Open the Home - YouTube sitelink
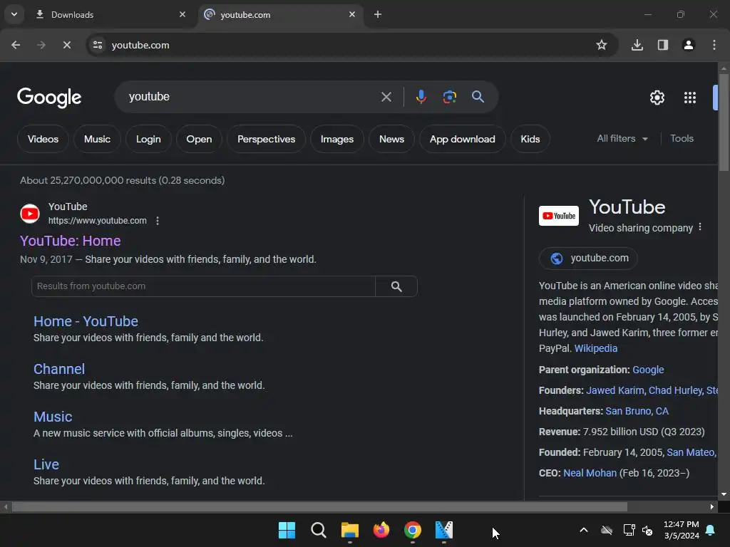730x547 pixels. tap(86, 321)
